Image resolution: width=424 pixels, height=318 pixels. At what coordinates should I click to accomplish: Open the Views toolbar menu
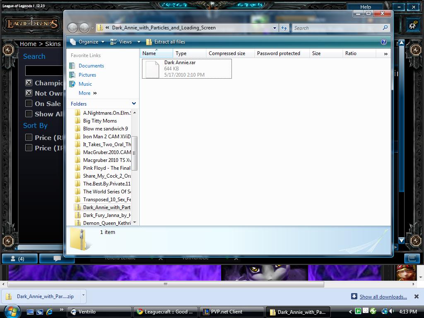click(125, 42)
